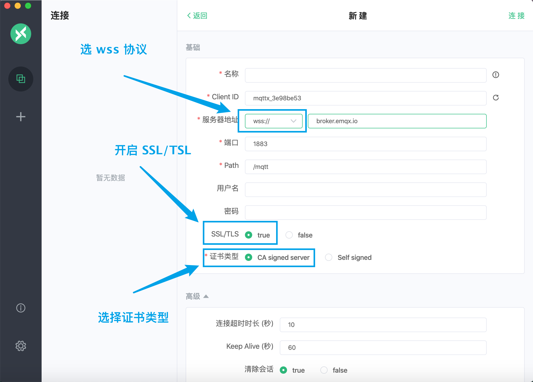Click the MQTTX logo icon in sidebar

(x=21, y=34)
